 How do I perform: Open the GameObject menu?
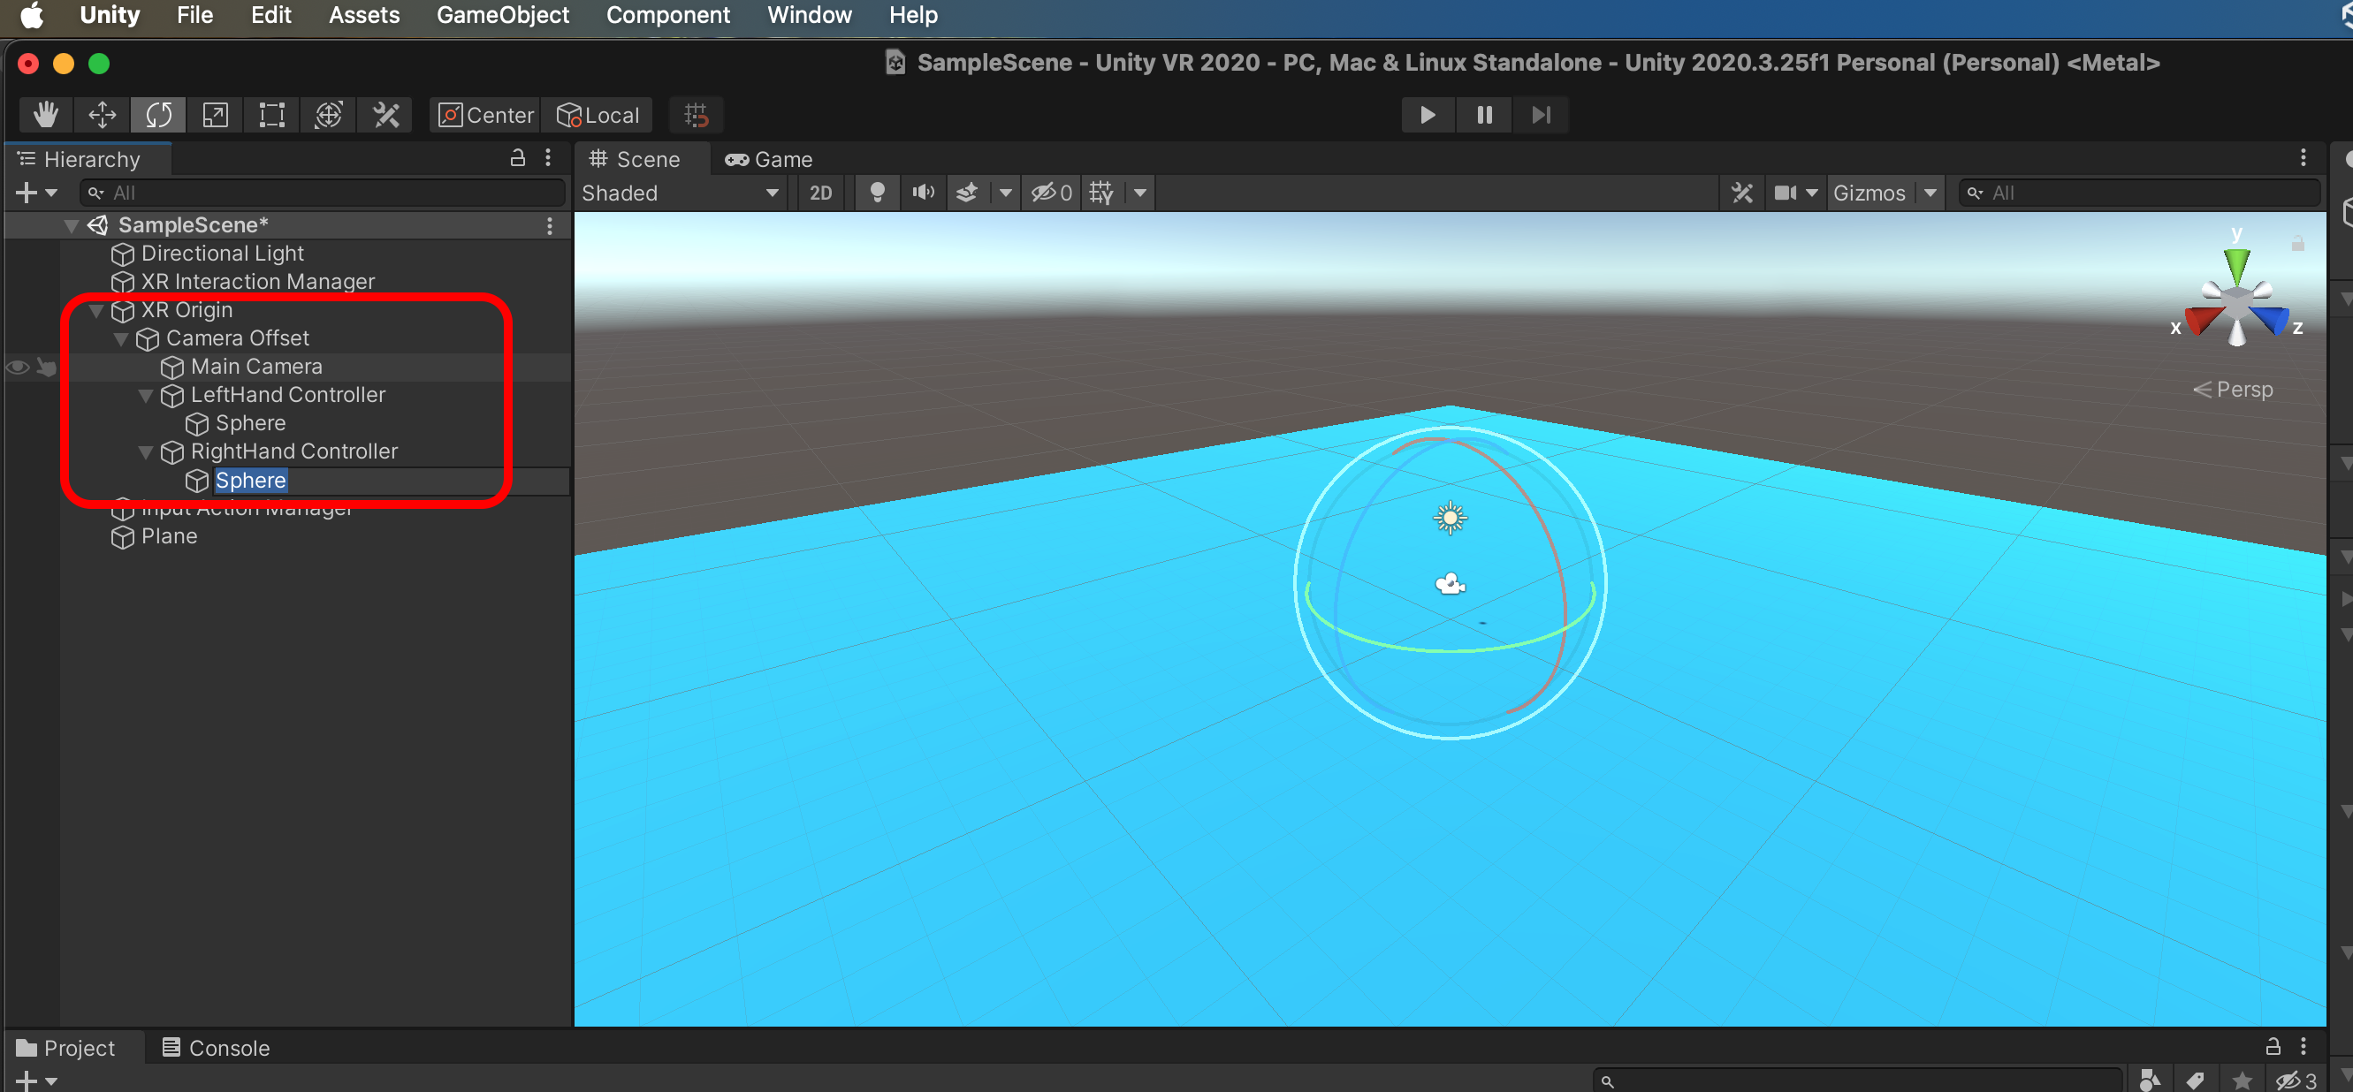pos(502,15)
